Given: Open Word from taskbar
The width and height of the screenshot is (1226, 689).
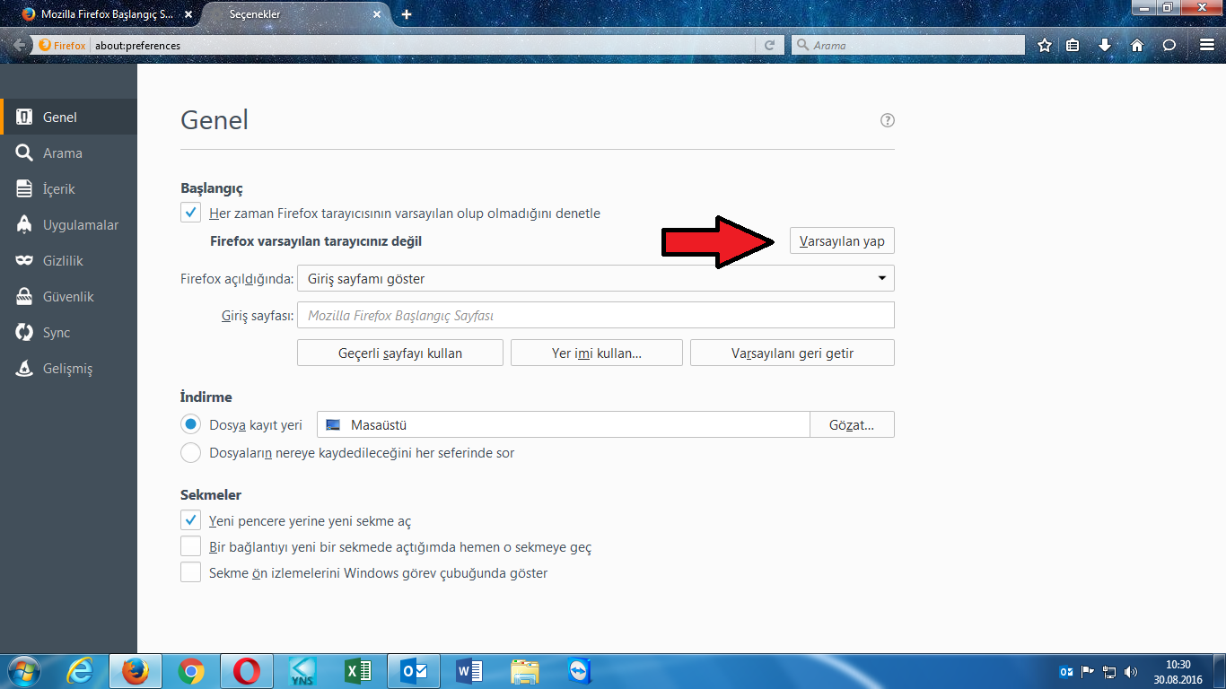Looking at the screenshot, I should click(469, 670).
